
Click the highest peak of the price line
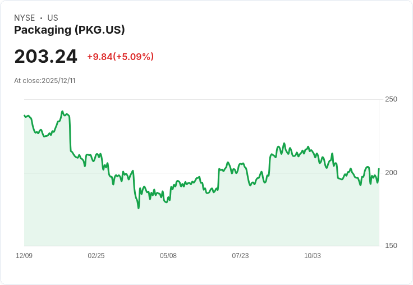click(62, 112)
